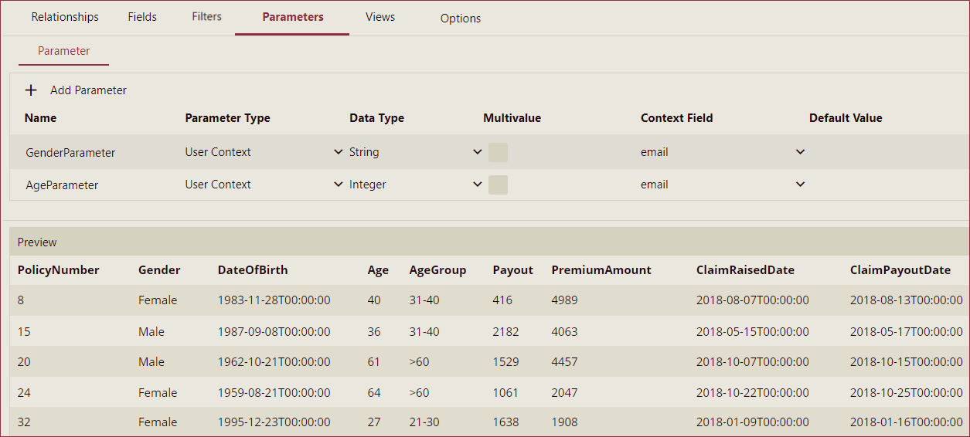Switch to the Relationships tab
The image size is (970, 437).
(65, 17)
